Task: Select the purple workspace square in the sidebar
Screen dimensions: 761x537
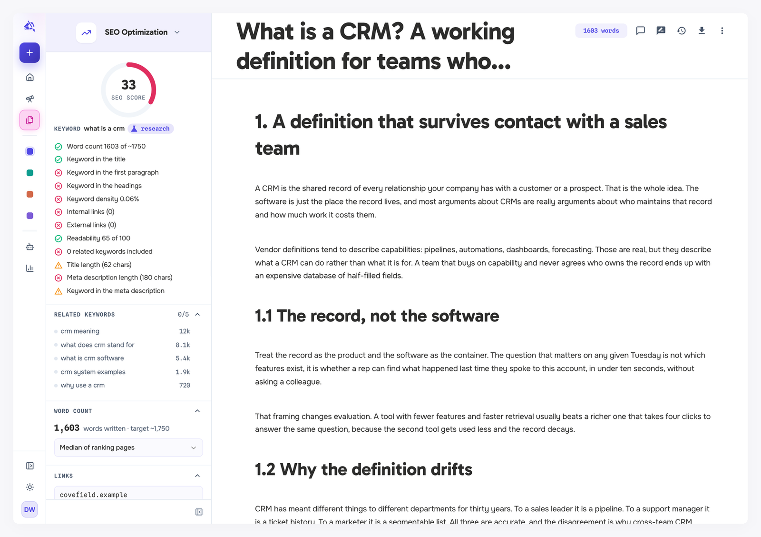Action: (29, 216)
